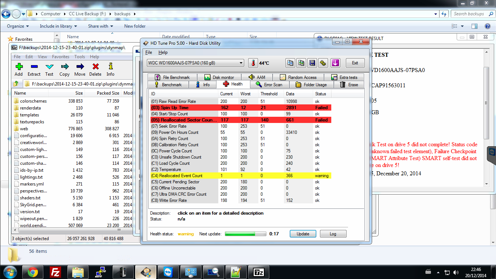Open AAM tab
Viewport: 496px width, 279px height.
(x=257, y=77)
